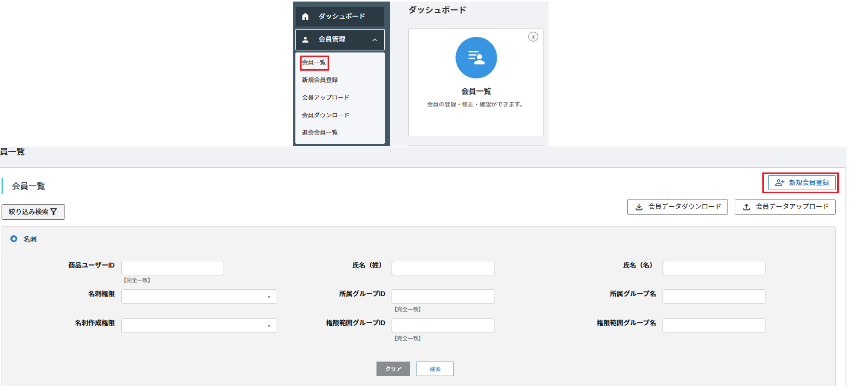Click the 氏名（名） input field
858x386 pixels.
(714, 268)
